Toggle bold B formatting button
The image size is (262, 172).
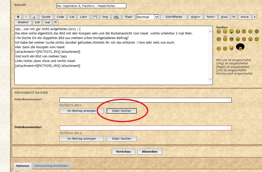(18, 17)
